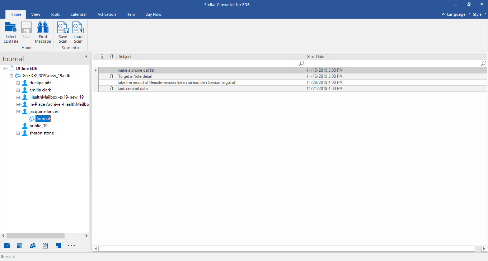The height and width of the screenshot is (261, 488).
Task: Click the Load Scan icon
Action: (x=78, y=27)
